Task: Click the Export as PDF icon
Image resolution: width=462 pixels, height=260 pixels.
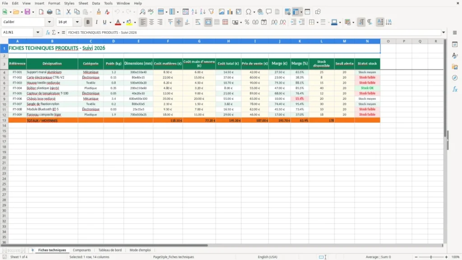Action: point(41,12)
